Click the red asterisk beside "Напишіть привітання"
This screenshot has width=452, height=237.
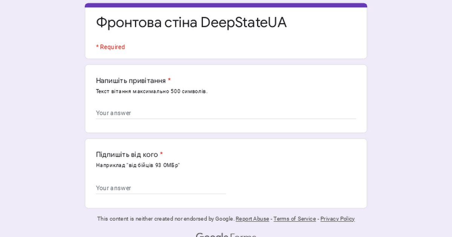point(169,81)
